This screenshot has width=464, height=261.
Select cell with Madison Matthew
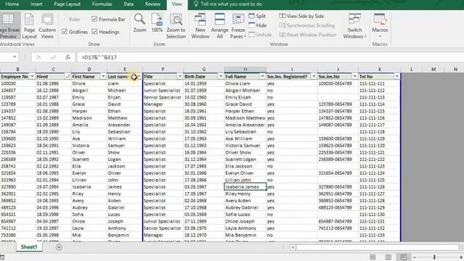coord(245,117)
